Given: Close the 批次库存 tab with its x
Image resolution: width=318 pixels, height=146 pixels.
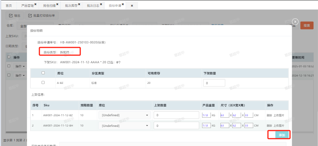Looking at the screenshot, I should pyautogui.click(x=79, y=4).
